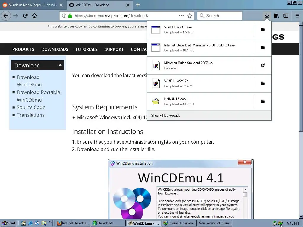This screenshot has height=227, width=303.
Task: Click the NNN4NT5.cab file icon
Action: point(156,101)
